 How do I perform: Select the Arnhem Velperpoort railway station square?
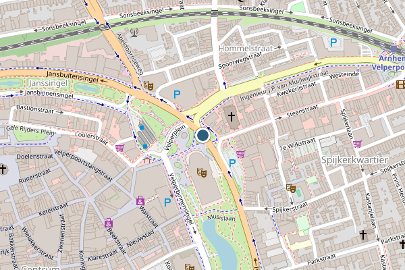(x=394, y=49)
